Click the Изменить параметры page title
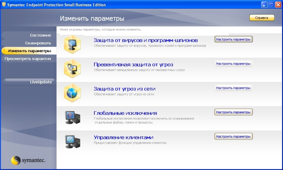Image resolution: width=283 pixels, height=170 pixels. pos(92,18)
